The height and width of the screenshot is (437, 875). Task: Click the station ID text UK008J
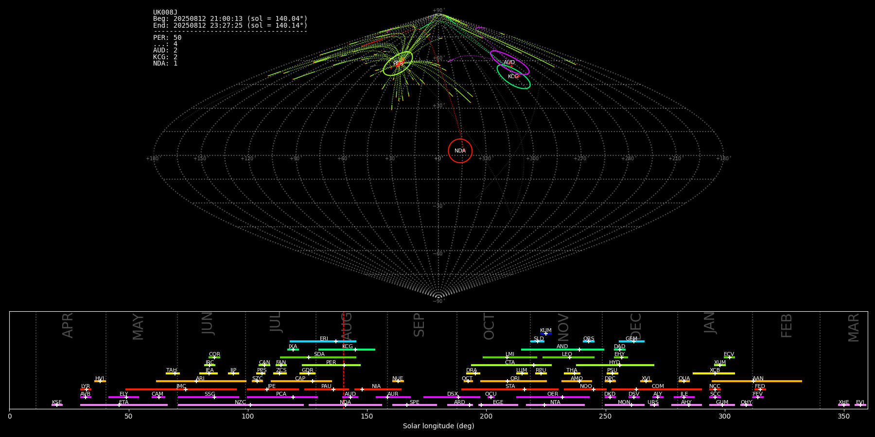point(165,13)
